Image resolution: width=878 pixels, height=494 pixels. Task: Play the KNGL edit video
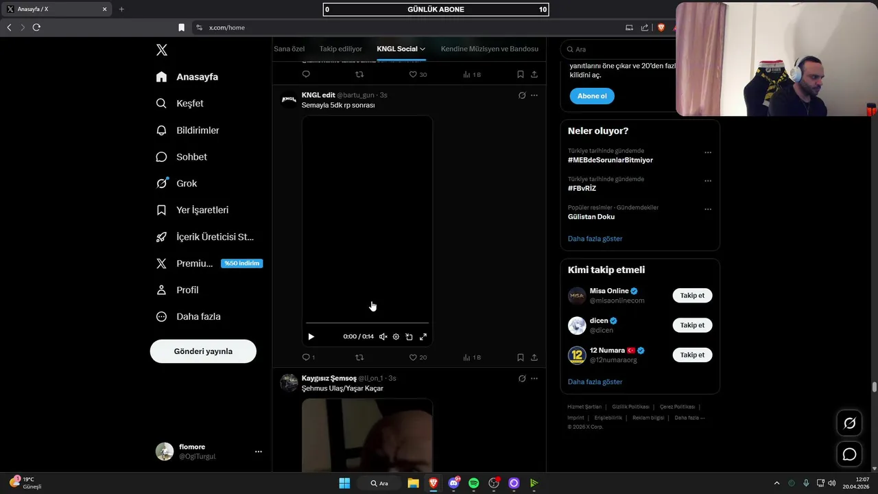[311, 337]
